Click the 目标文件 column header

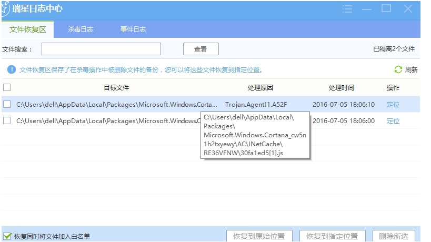[x=116, y=88]
